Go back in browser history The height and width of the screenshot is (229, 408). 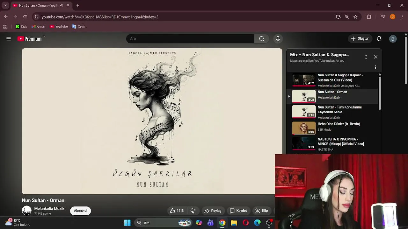pos(6,17)
